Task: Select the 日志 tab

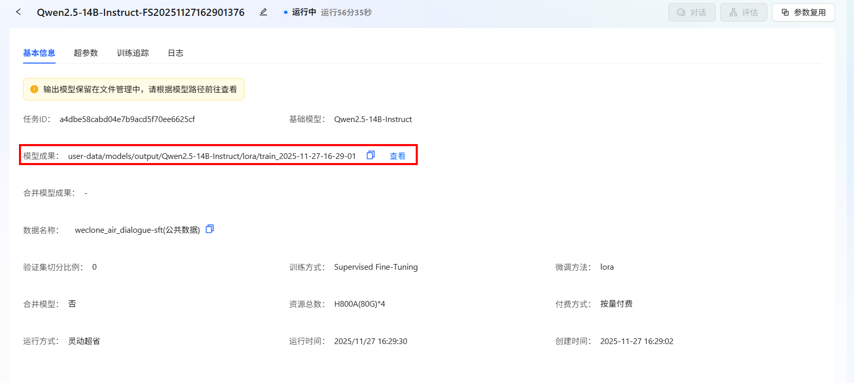Action: (175, 53)
